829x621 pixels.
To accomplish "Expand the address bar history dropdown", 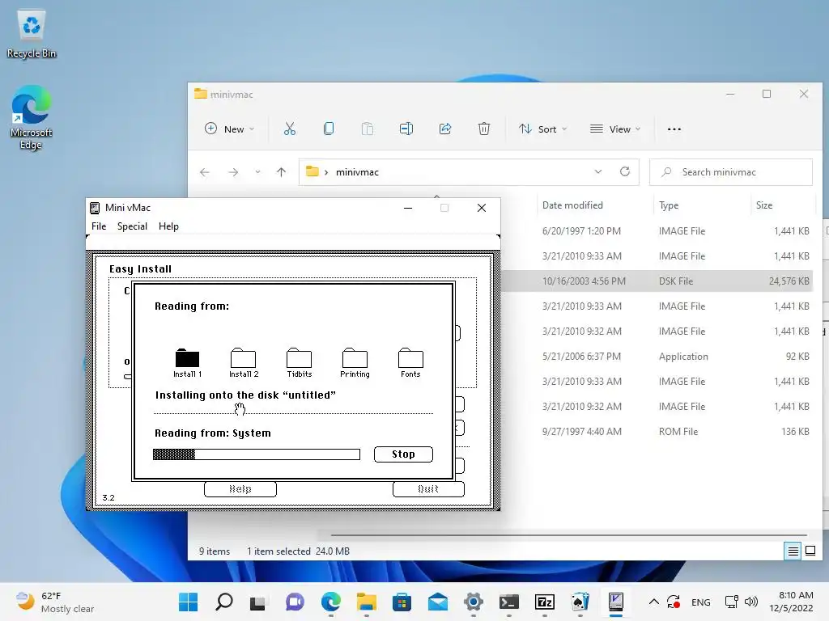I will 598,172.
